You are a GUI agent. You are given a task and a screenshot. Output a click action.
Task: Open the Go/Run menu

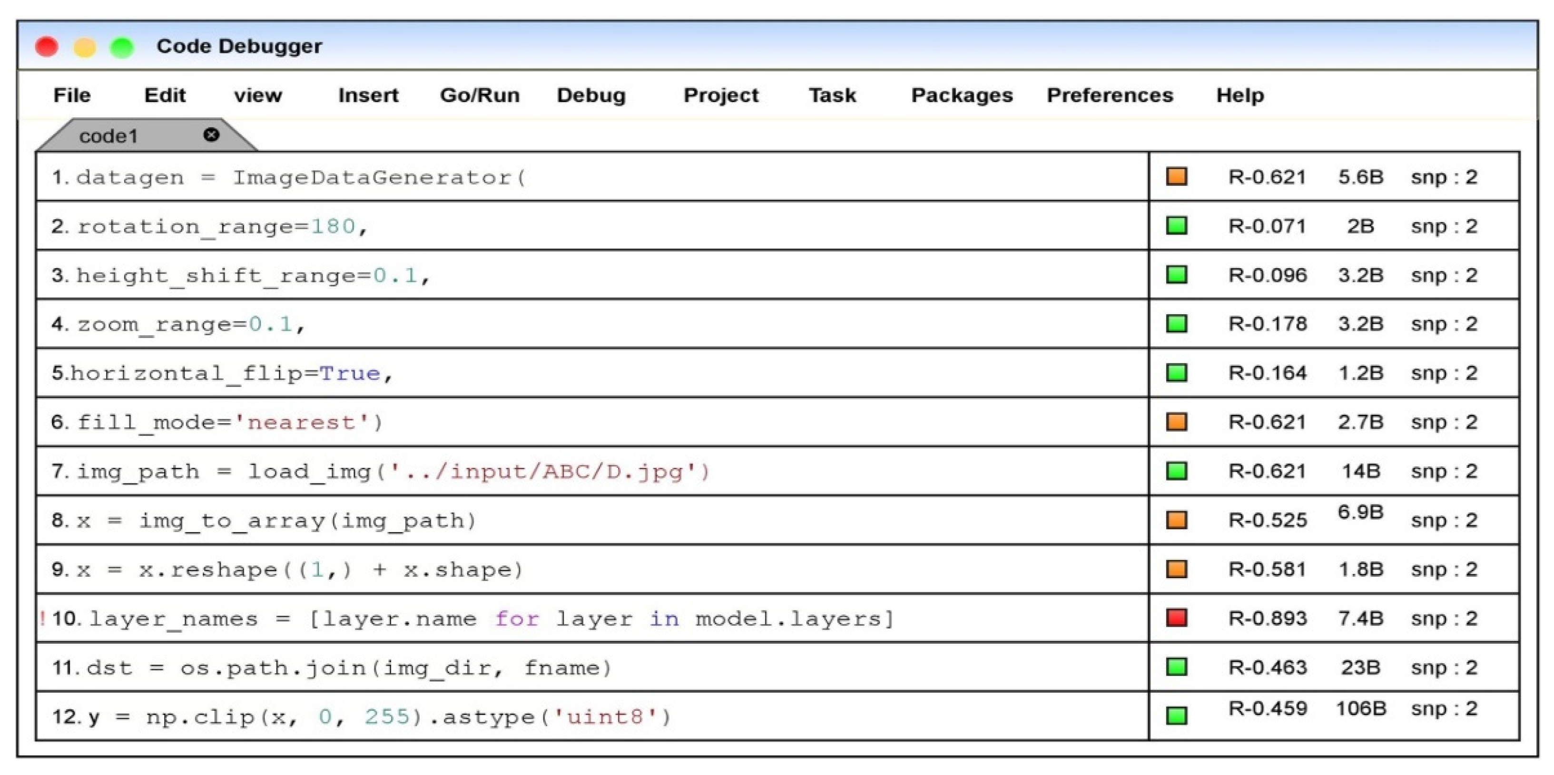480,95
